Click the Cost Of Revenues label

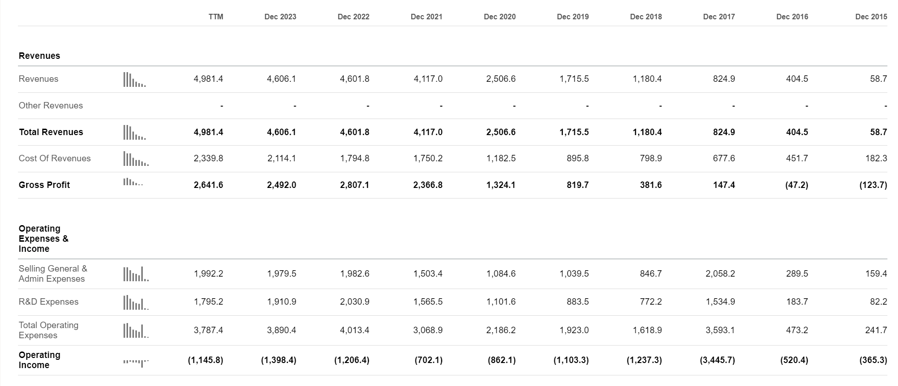[x=55, y=159]
